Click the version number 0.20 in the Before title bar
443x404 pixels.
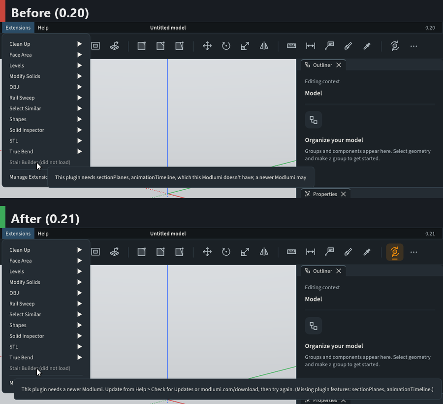pos(430,28)
